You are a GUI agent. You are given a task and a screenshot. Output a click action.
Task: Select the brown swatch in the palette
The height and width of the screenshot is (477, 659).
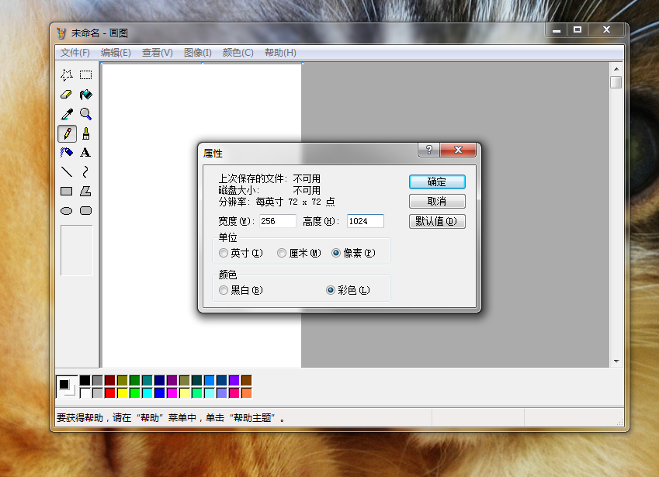click(x=247, y=380)
